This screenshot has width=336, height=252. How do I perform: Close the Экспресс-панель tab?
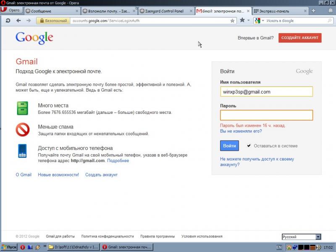(305, 11)
